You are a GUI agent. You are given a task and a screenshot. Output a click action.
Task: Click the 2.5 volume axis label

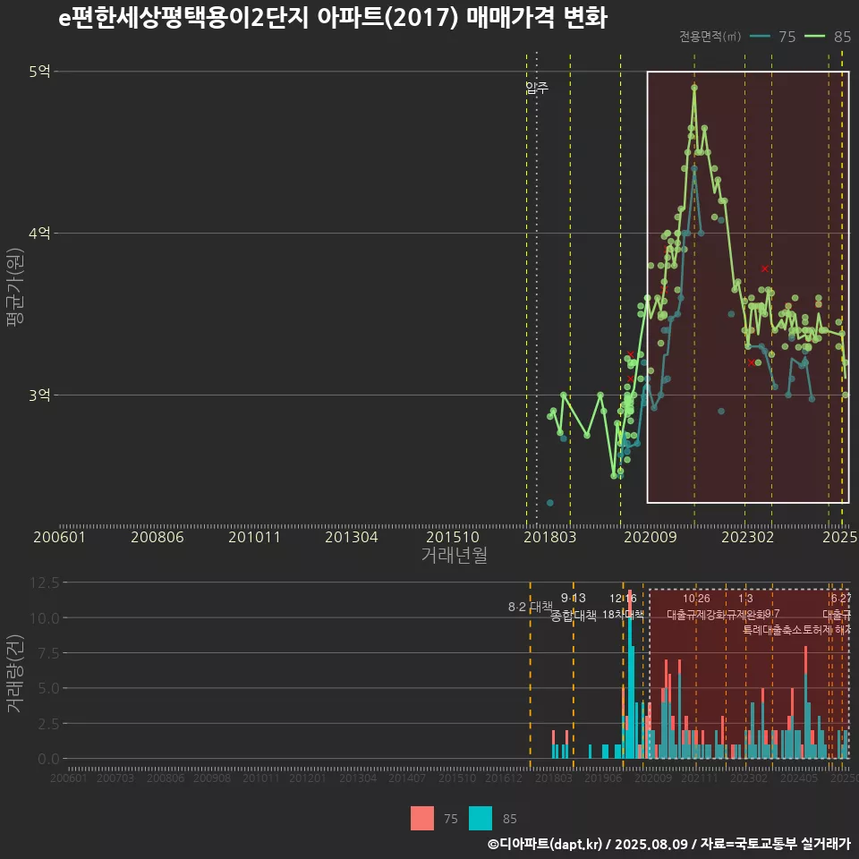(48, 724)
